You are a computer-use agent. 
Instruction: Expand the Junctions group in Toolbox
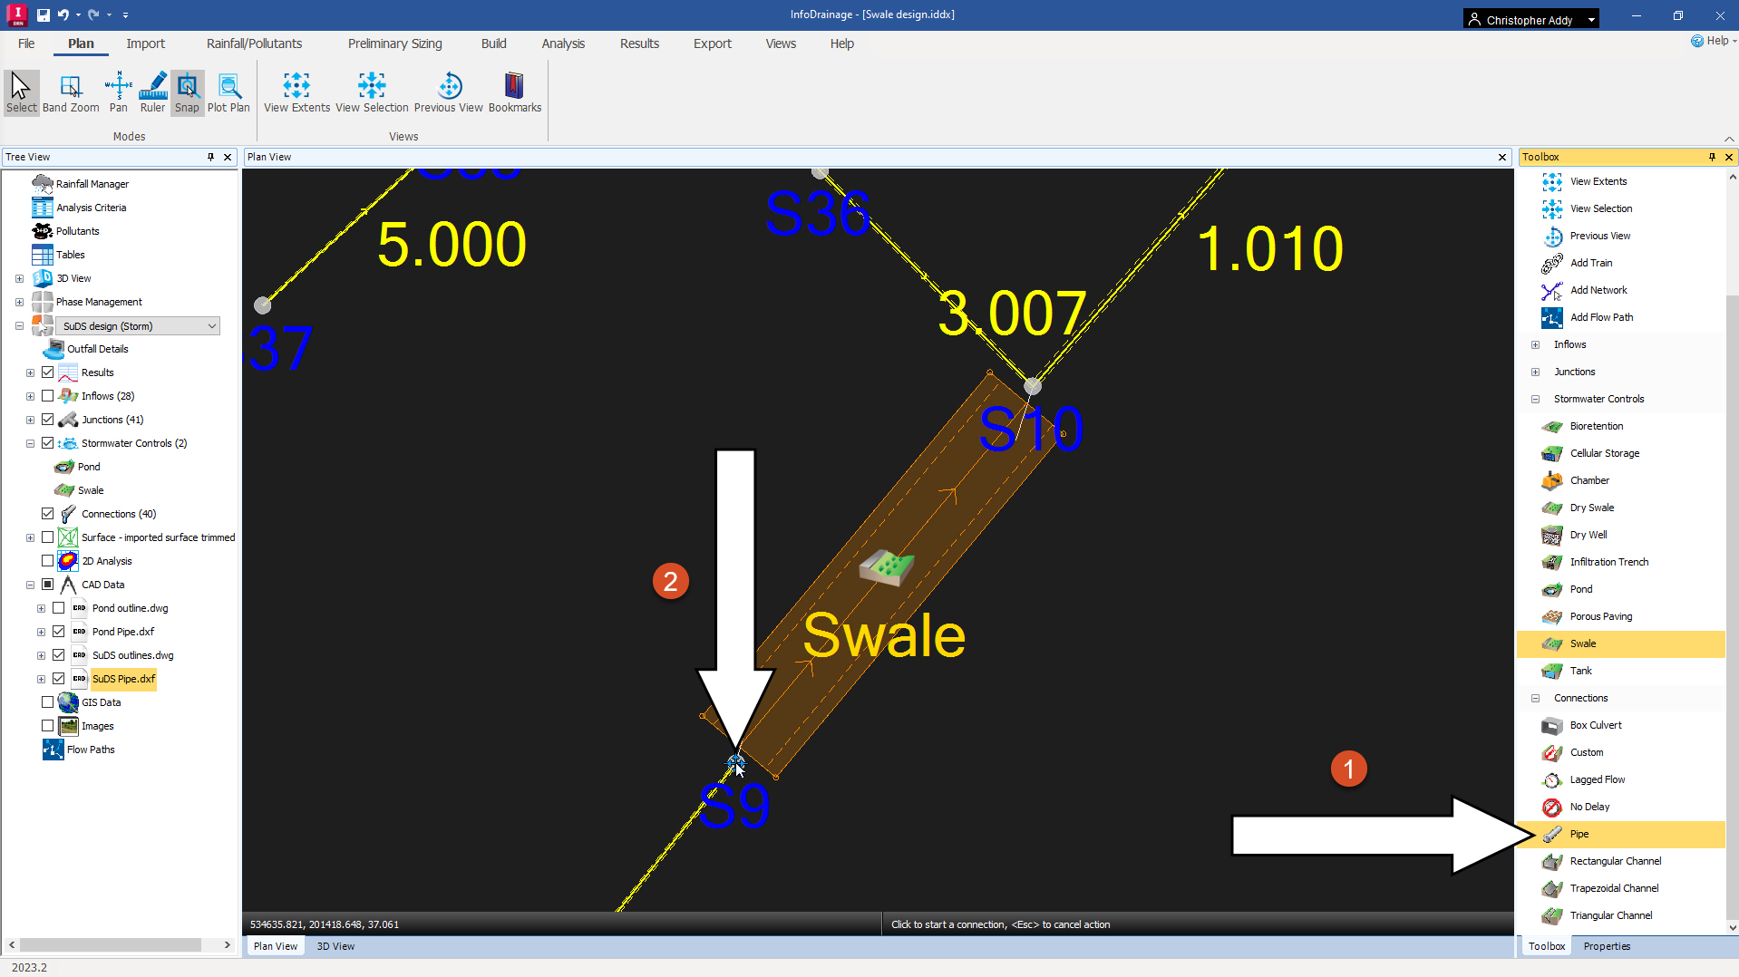click(x=1535, y=372)
